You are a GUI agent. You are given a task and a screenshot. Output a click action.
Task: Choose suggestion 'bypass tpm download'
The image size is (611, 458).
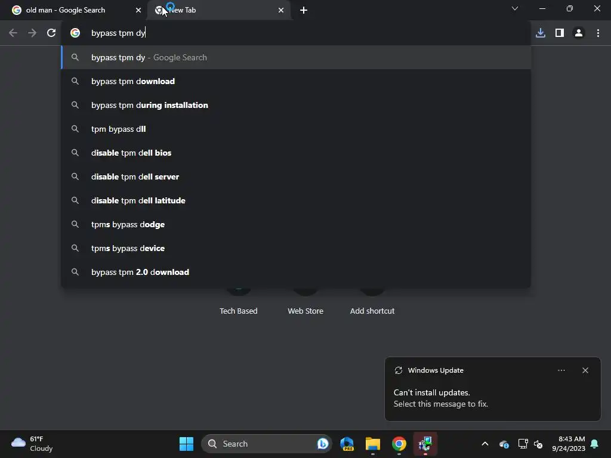[x=296, y=81]
